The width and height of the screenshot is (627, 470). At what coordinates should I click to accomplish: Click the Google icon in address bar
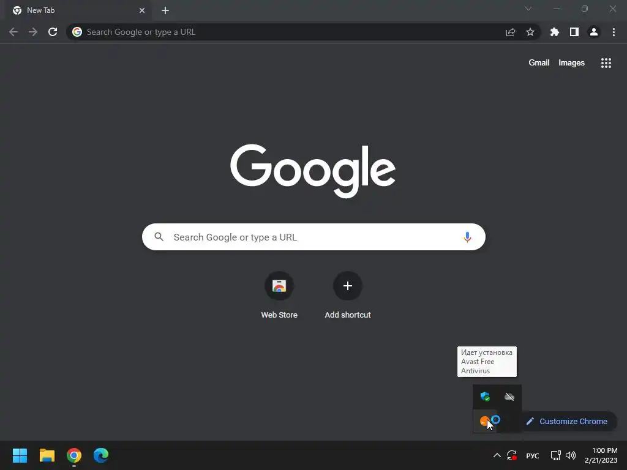[77, 32]
